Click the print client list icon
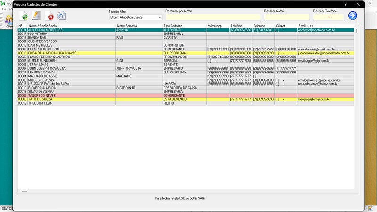The height and width of the screenshot is (212, 377). (62, 16)
